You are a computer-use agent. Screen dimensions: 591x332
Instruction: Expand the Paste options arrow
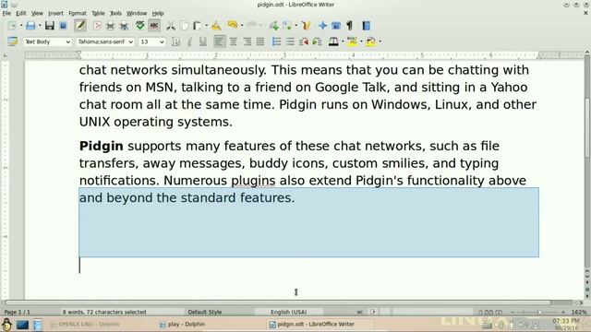click(207, 26)
